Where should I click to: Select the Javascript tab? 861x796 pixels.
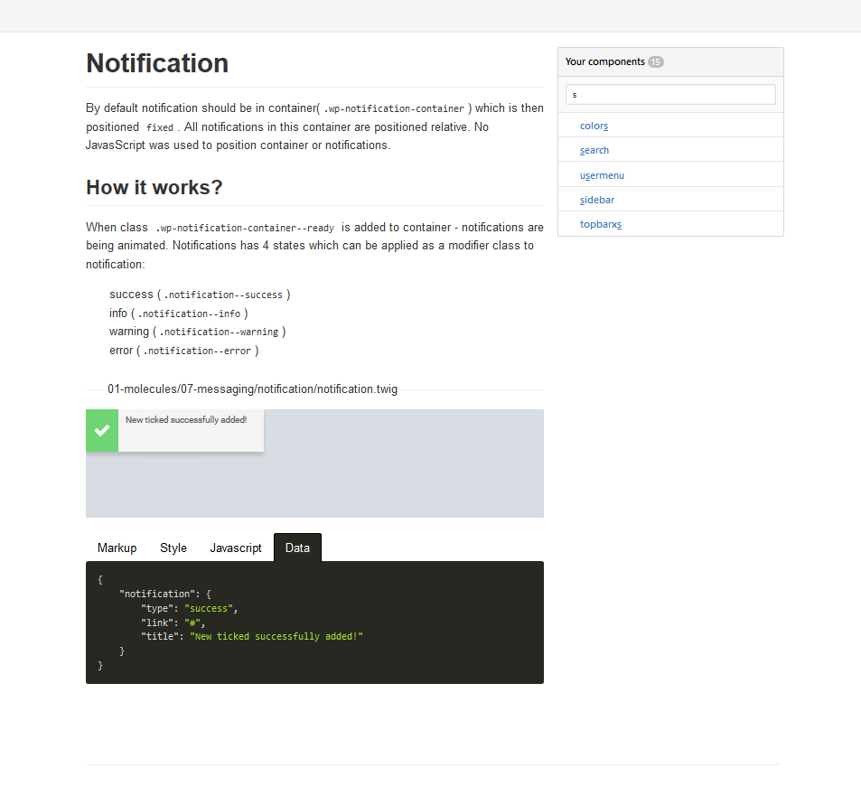236,548
